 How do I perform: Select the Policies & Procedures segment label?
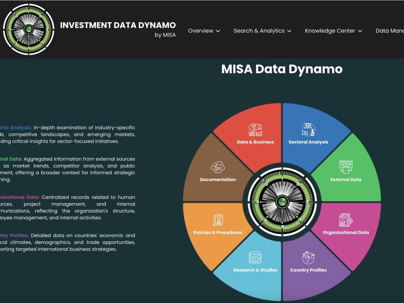pyautogui.click(x=218, y=232)
